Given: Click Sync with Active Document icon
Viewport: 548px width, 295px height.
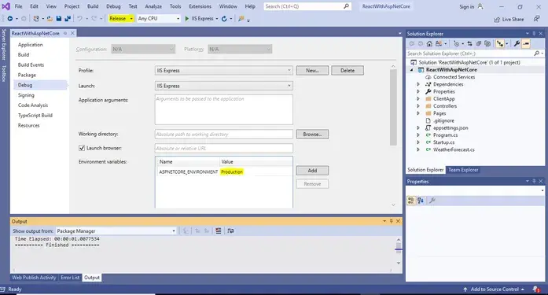Looking at the screenshot, I should pyautogui.click(x=469, y=44).
